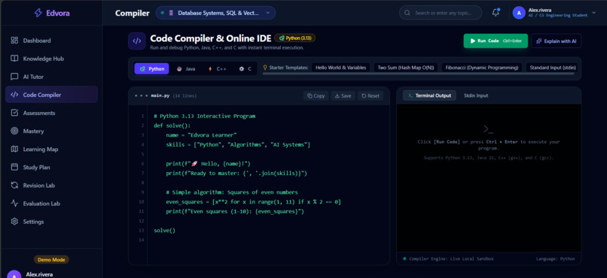Click the solve() call on line 13

pos(164,231)
